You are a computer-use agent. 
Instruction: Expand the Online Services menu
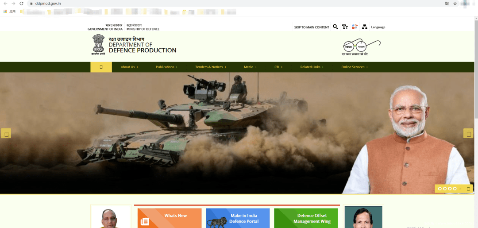click(x=355, y=67)
